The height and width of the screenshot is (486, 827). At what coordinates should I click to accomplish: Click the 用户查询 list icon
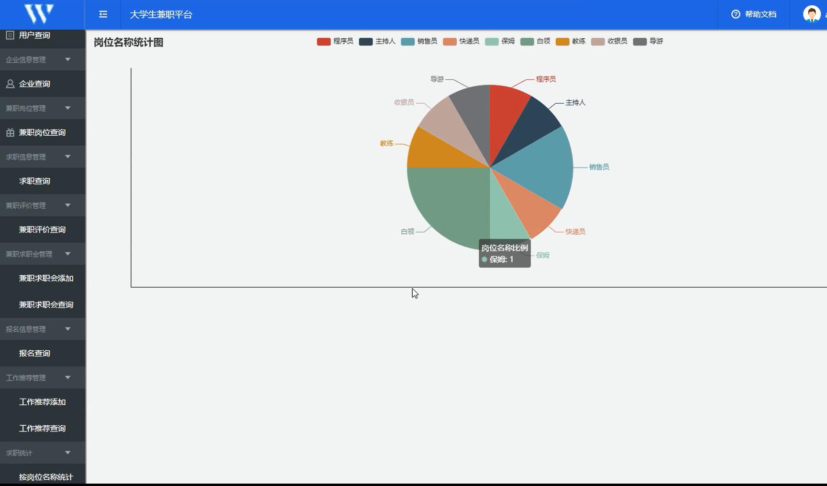tap(10, 35)
